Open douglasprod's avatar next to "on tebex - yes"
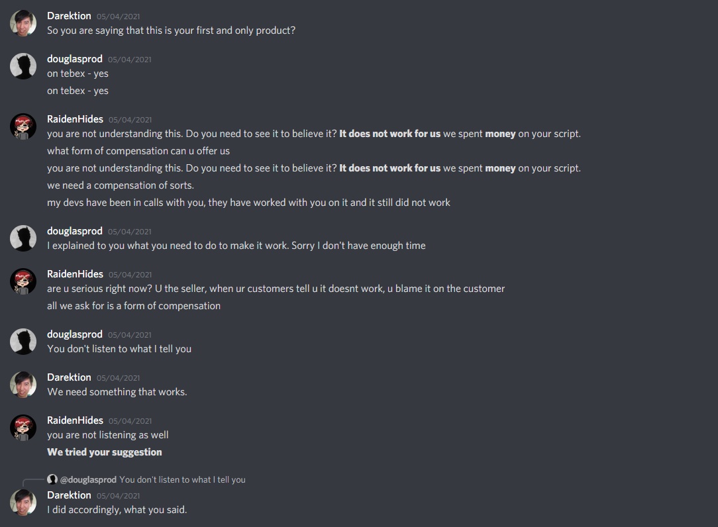718x527 pixels. point(23,66)
